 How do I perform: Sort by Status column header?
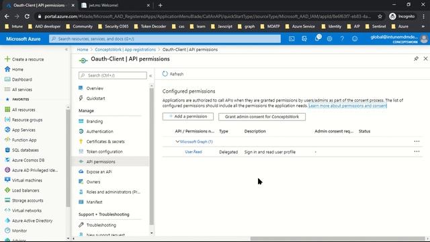click(x=364, y=131)
